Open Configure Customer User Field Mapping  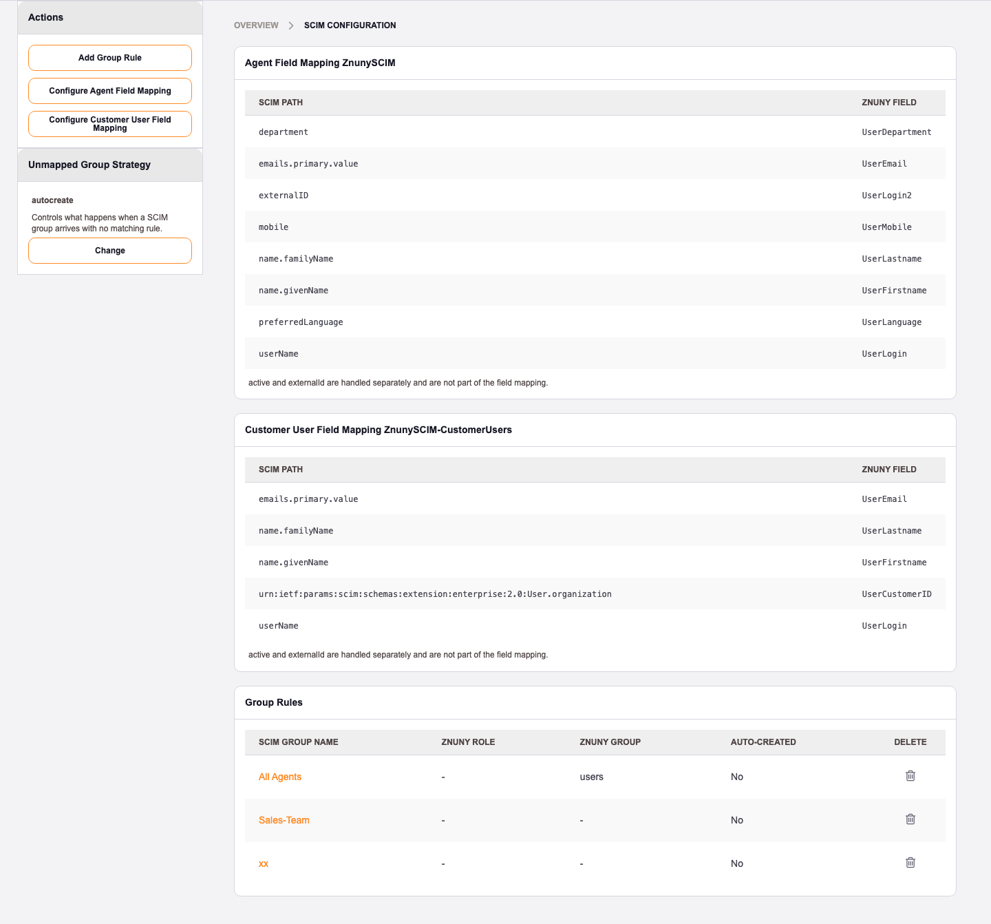(110, 124)
